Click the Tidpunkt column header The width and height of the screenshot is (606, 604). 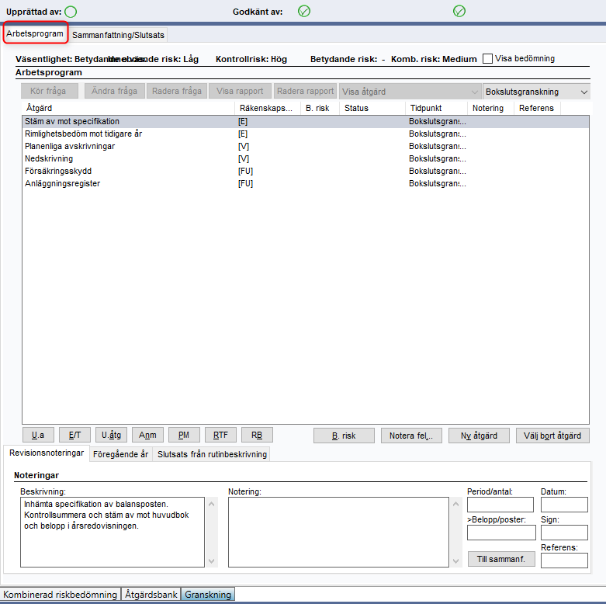pos(436,108)
